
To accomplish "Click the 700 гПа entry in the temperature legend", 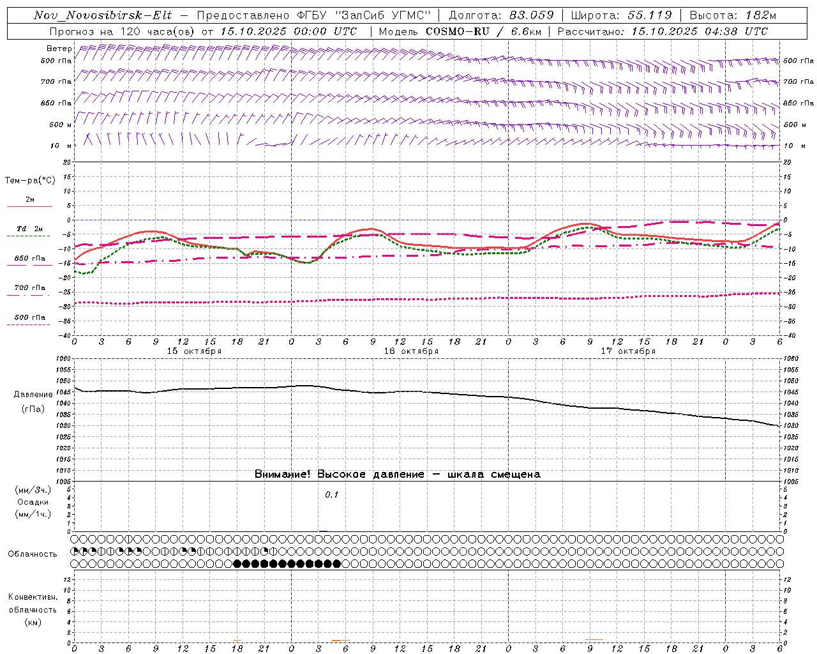I will coord(30,288).
